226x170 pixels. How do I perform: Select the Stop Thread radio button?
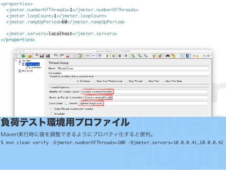click(x=126, y=81)
